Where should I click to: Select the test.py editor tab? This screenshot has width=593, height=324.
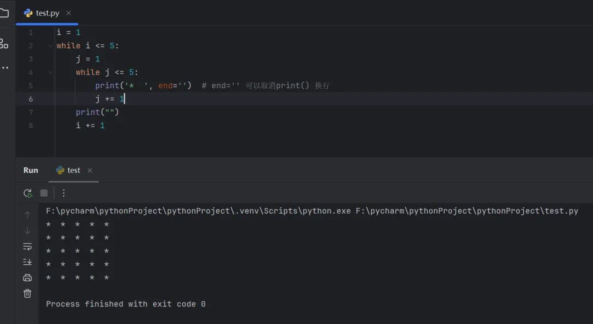click(x=47, y=13)
